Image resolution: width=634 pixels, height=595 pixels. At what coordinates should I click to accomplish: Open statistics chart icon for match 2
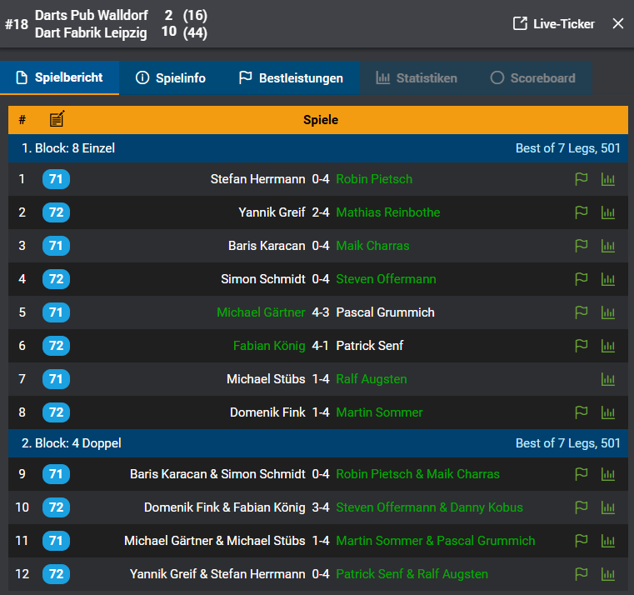point(607,212)
